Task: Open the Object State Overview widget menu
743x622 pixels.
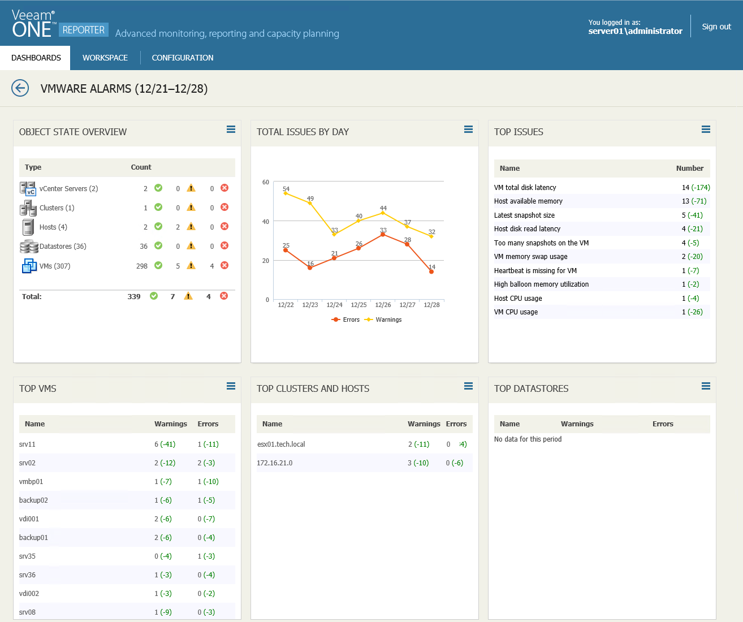Action: click(x=231, y=129)
